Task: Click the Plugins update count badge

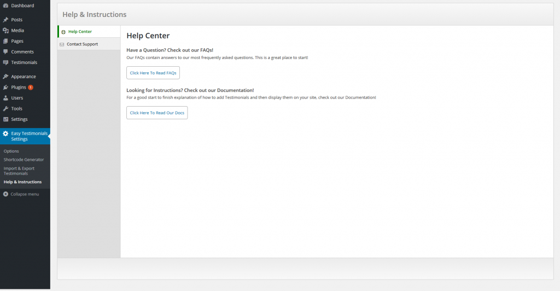Action: point(31,88)
